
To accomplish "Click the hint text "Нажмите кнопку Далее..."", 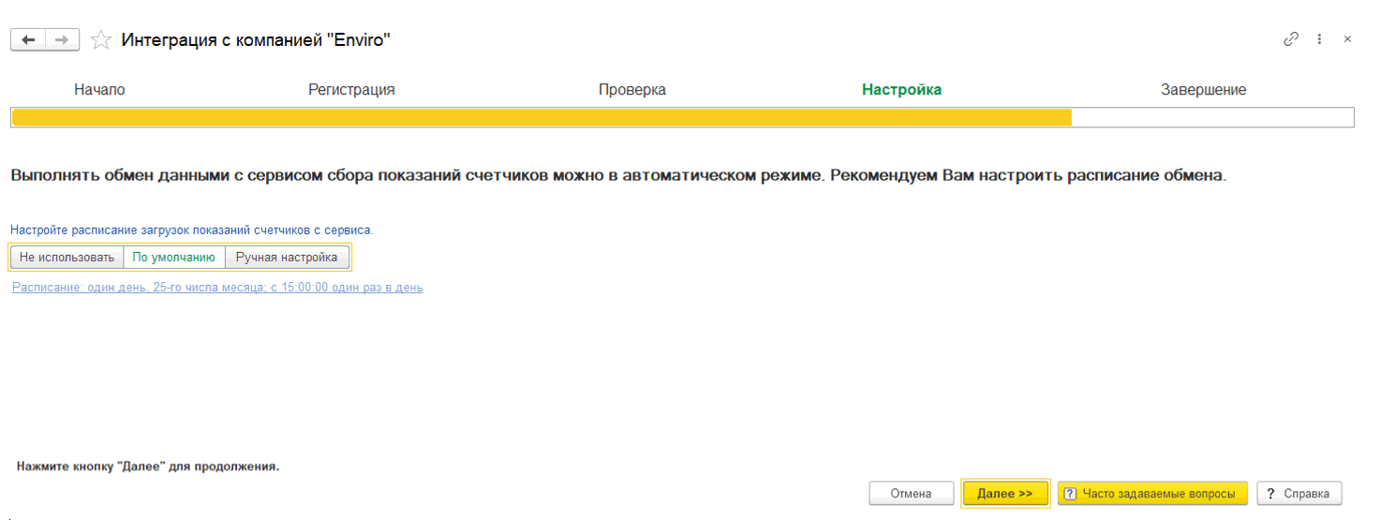I will [148, 466].
